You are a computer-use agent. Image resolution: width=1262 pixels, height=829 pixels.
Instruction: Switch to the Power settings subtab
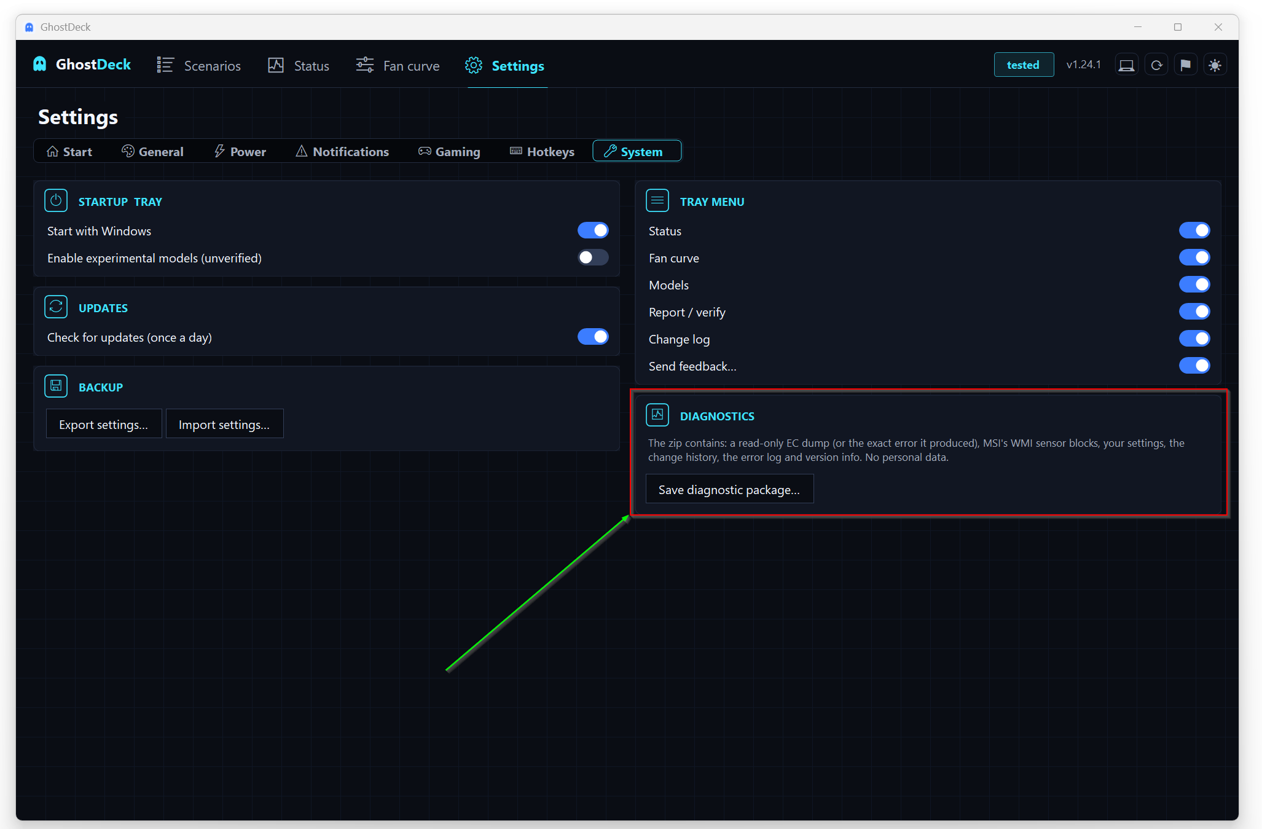click(240, 151)
